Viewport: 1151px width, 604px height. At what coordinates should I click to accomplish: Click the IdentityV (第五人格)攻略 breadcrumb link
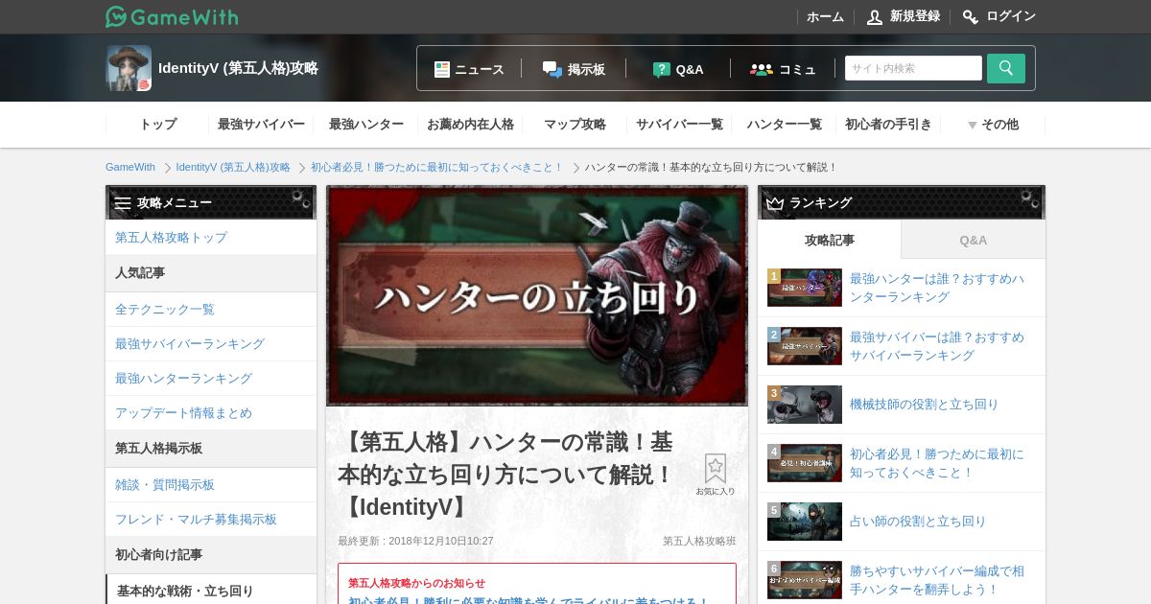click(x=233, y=167)
